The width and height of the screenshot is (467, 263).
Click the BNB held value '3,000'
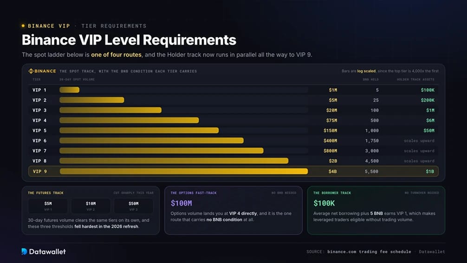[x=372, y=151]
